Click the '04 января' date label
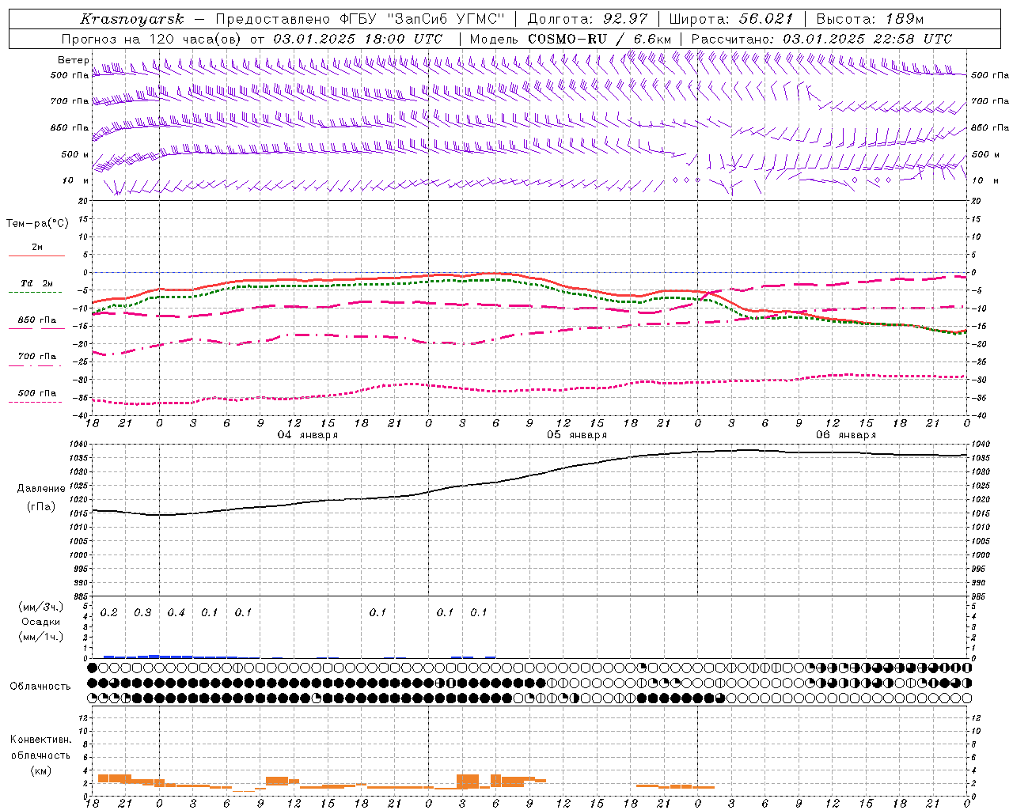 tap(308, 435)
